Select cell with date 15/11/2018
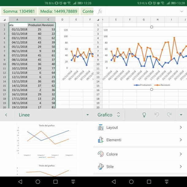The height and width of the screenshot is (187, 187). (x=18, y=90)
